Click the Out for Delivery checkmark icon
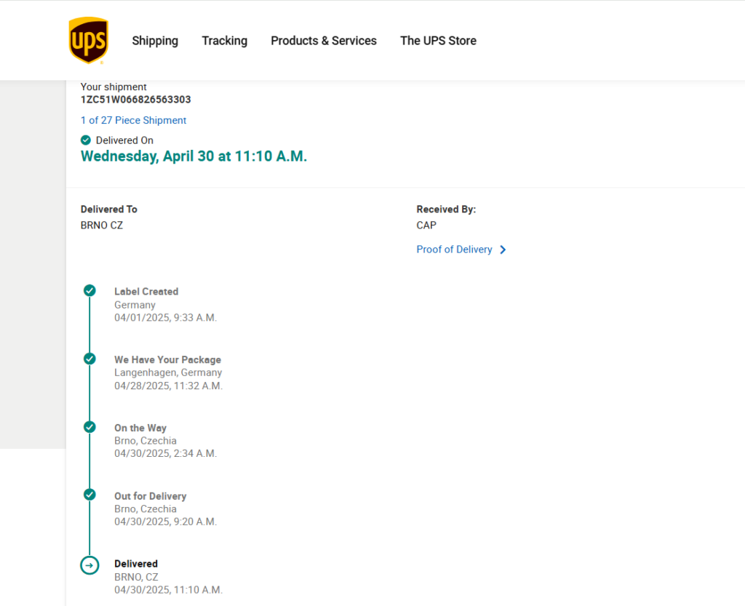Image resolution: width=745 pixels, height=606 pixels. 89,494
